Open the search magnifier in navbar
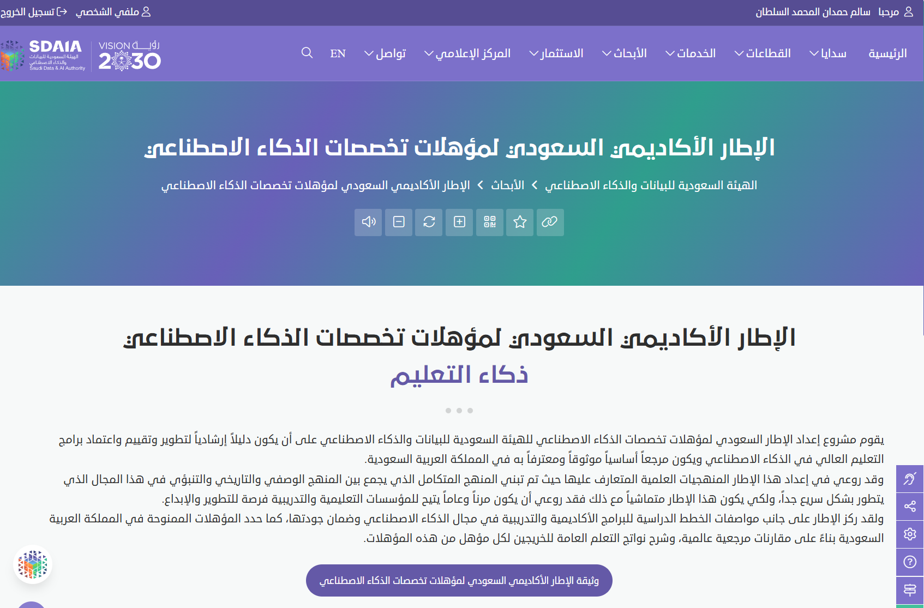Screen dimensions: 924x608 click(x=307, y=53)
